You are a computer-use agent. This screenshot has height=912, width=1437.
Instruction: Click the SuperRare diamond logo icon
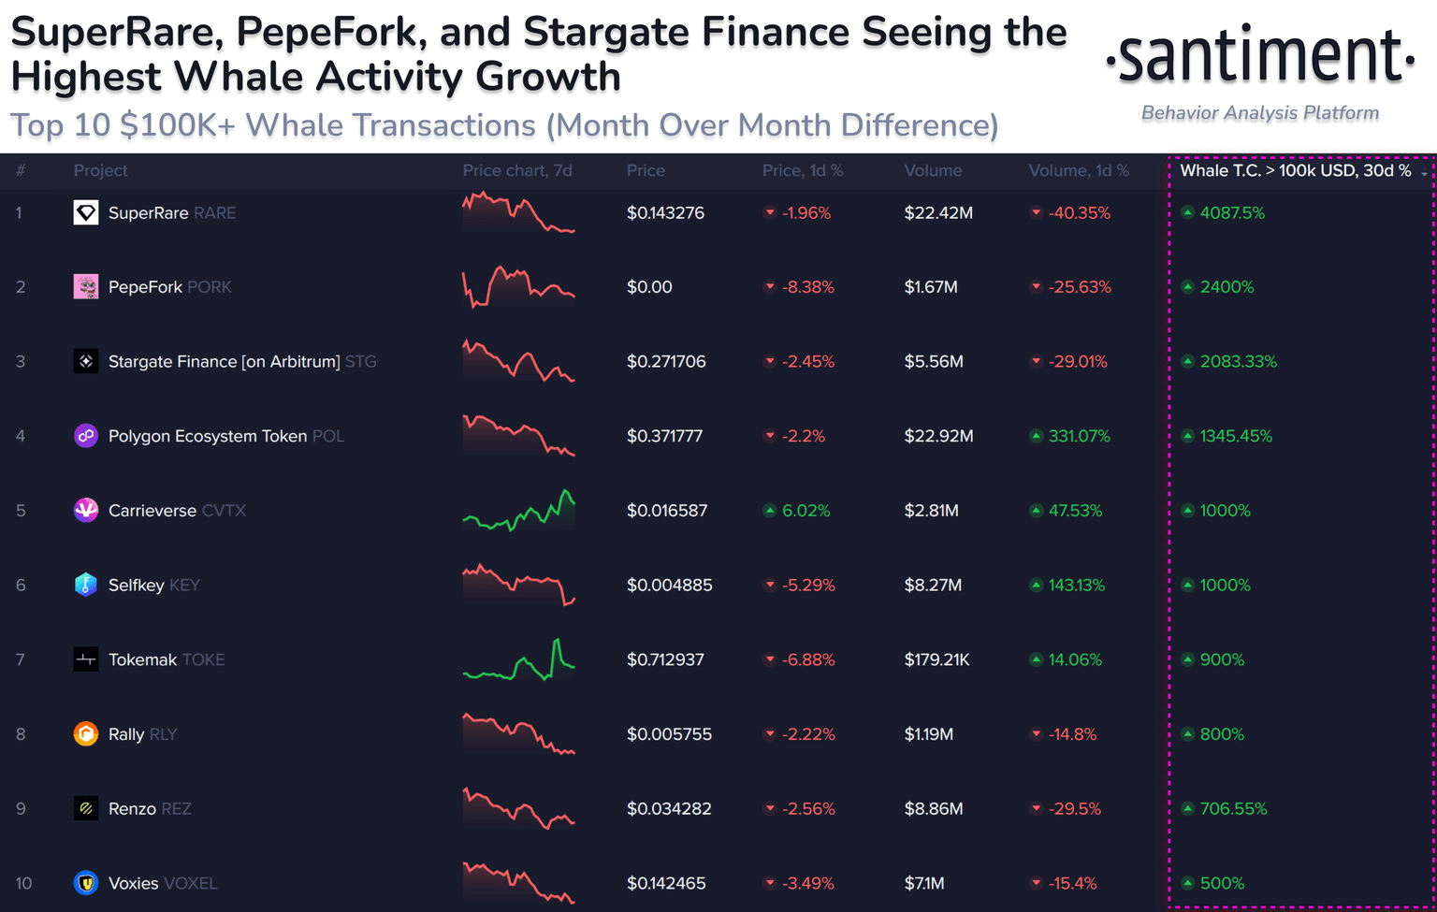86,212
